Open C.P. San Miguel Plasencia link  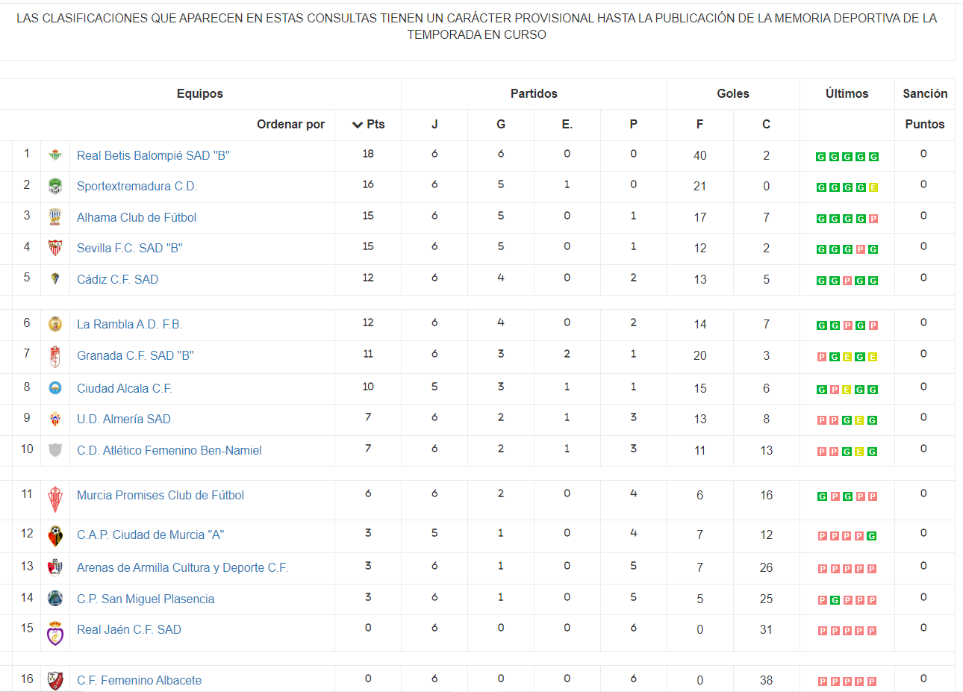click(146, 599)
